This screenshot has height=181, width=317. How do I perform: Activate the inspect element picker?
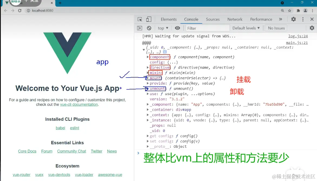(x=140, y=19)
